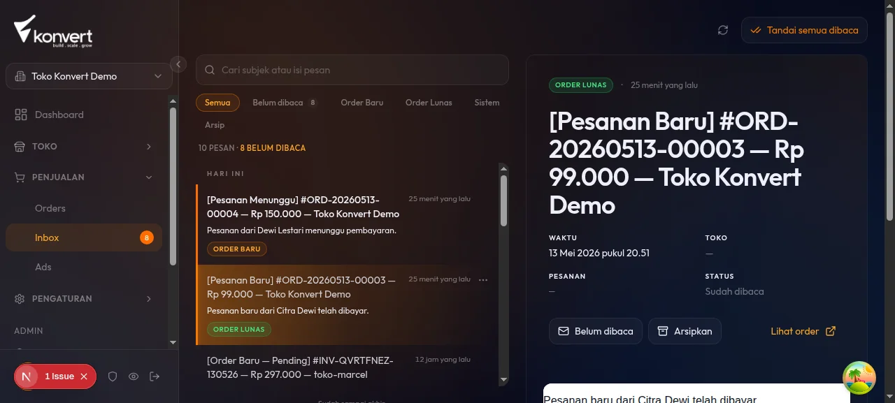
Task: Click the external link icon beside Lihat order
Action: pos(831,331)
